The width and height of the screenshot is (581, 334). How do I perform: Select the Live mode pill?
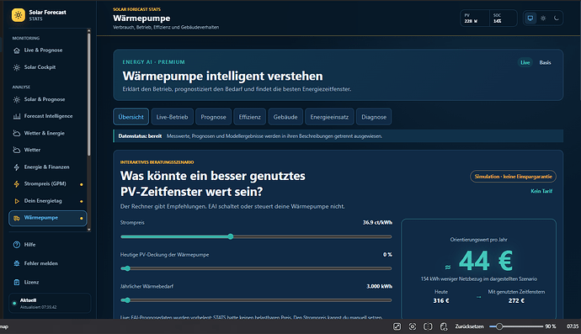click(525, 62)
